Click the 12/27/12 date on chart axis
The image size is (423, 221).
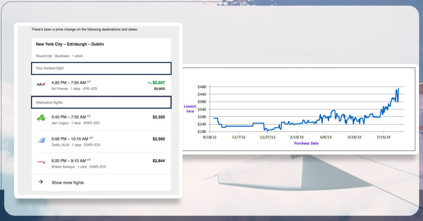pos(268,137)
